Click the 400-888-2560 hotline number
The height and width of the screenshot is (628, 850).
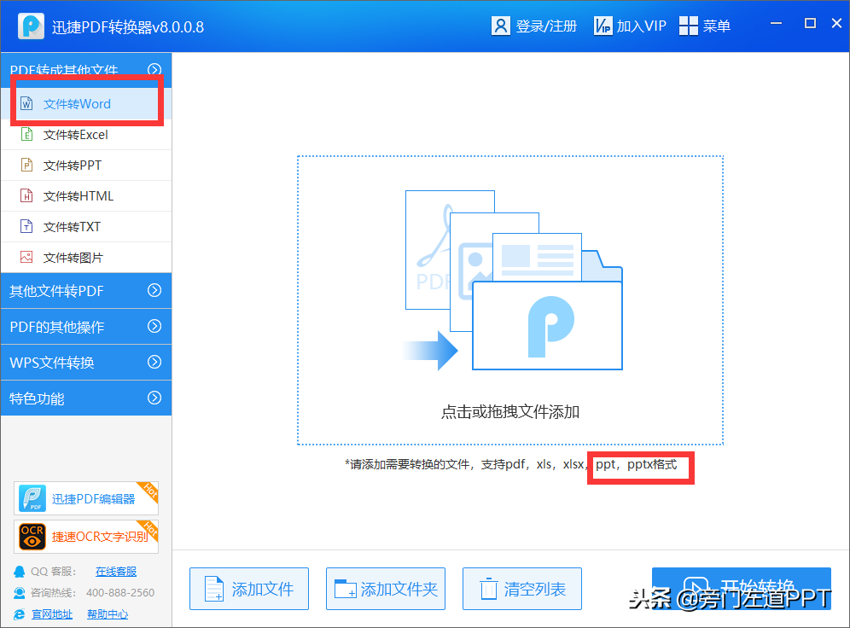(120, 593)
